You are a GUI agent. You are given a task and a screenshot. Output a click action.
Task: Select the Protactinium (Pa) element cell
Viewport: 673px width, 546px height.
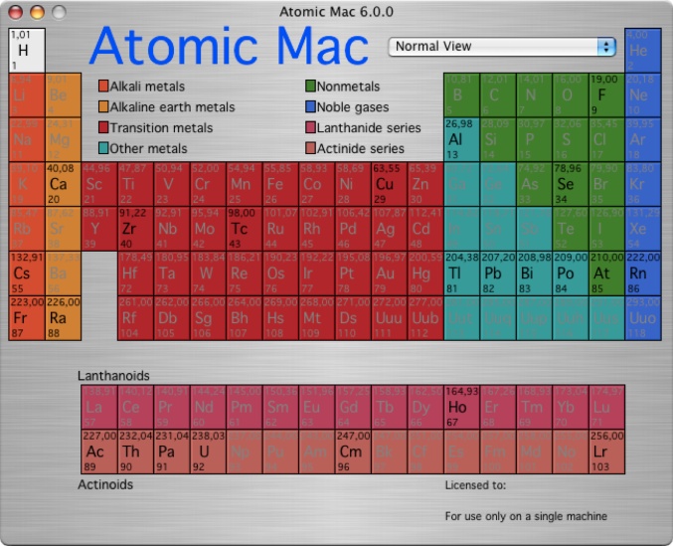pyautogui.click(x=172, y=452)
